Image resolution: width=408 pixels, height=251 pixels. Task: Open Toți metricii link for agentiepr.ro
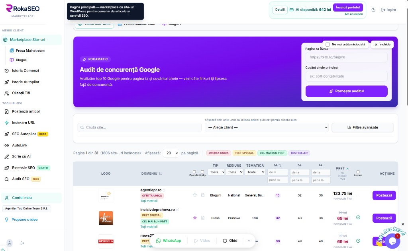pyautogui.click(x=149, y=201)
